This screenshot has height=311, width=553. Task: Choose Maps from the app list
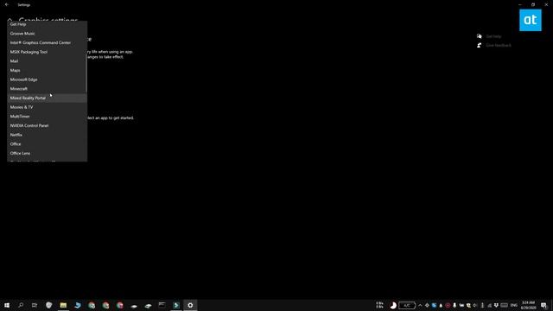pyautogui.click(x=47, y=70)
